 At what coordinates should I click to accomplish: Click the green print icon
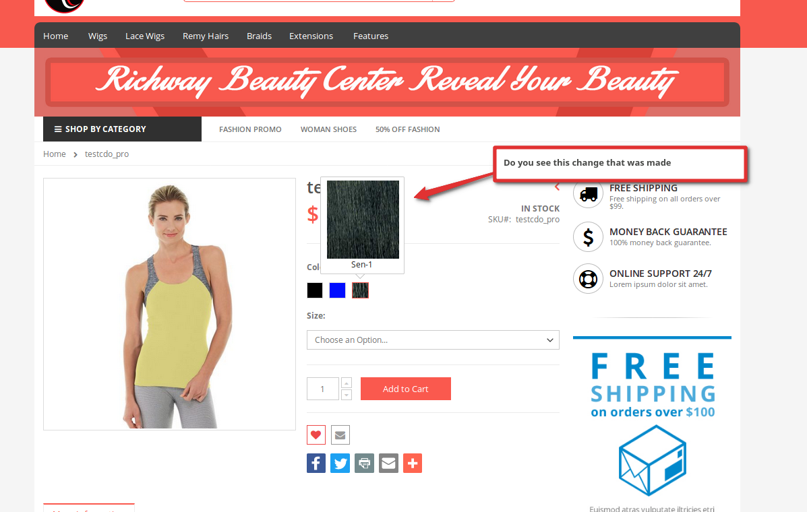tap(364, 463)
